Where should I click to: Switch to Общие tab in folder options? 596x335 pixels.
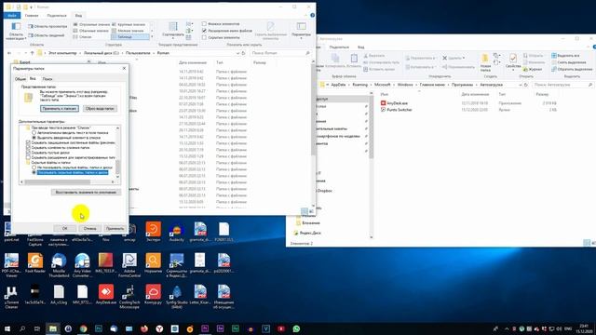coord(20,79)
